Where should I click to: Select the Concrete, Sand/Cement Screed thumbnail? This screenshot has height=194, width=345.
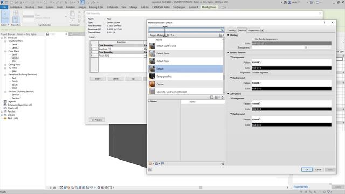(152, 91)
